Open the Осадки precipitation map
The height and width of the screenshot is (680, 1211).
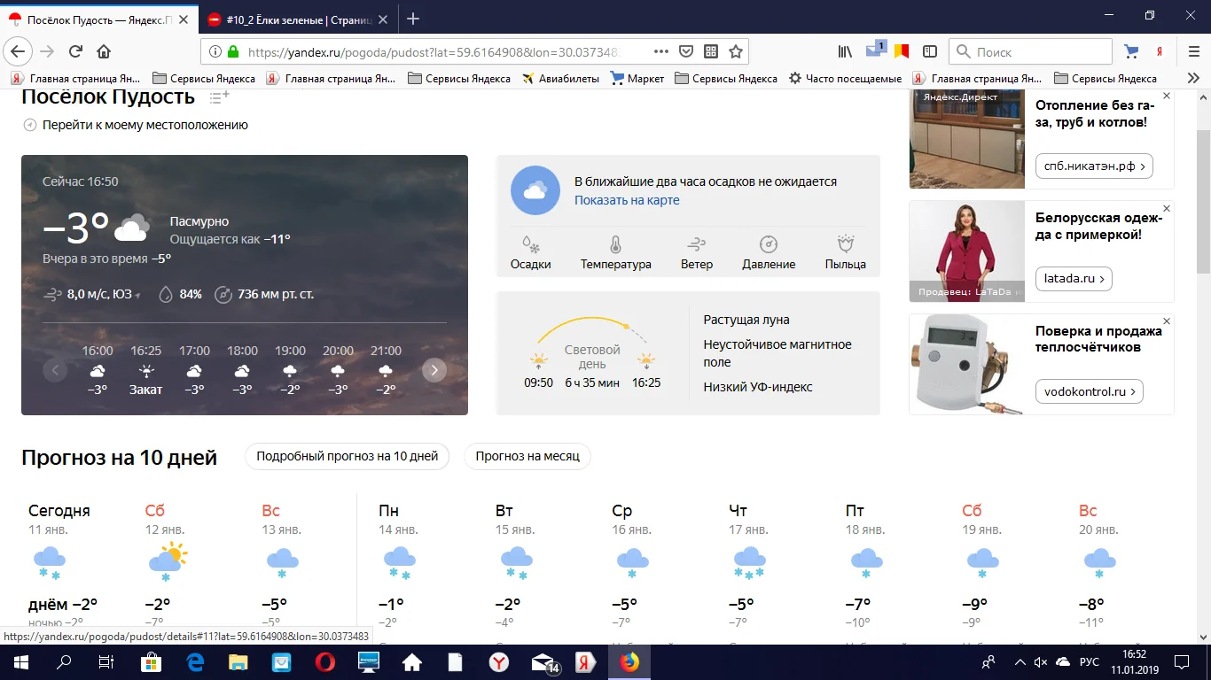[x=530, y=252]
